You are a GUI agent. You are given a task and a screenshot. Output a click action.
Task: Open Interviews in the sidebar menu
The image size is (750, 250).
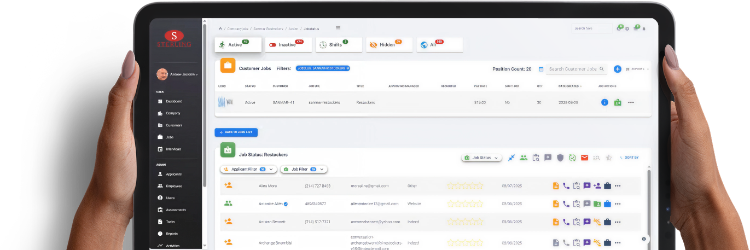tap(173, 149)
